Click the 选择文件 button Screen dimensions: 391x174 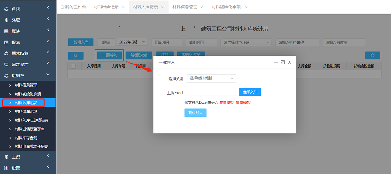pyautogui.click(x=250, y=92)
